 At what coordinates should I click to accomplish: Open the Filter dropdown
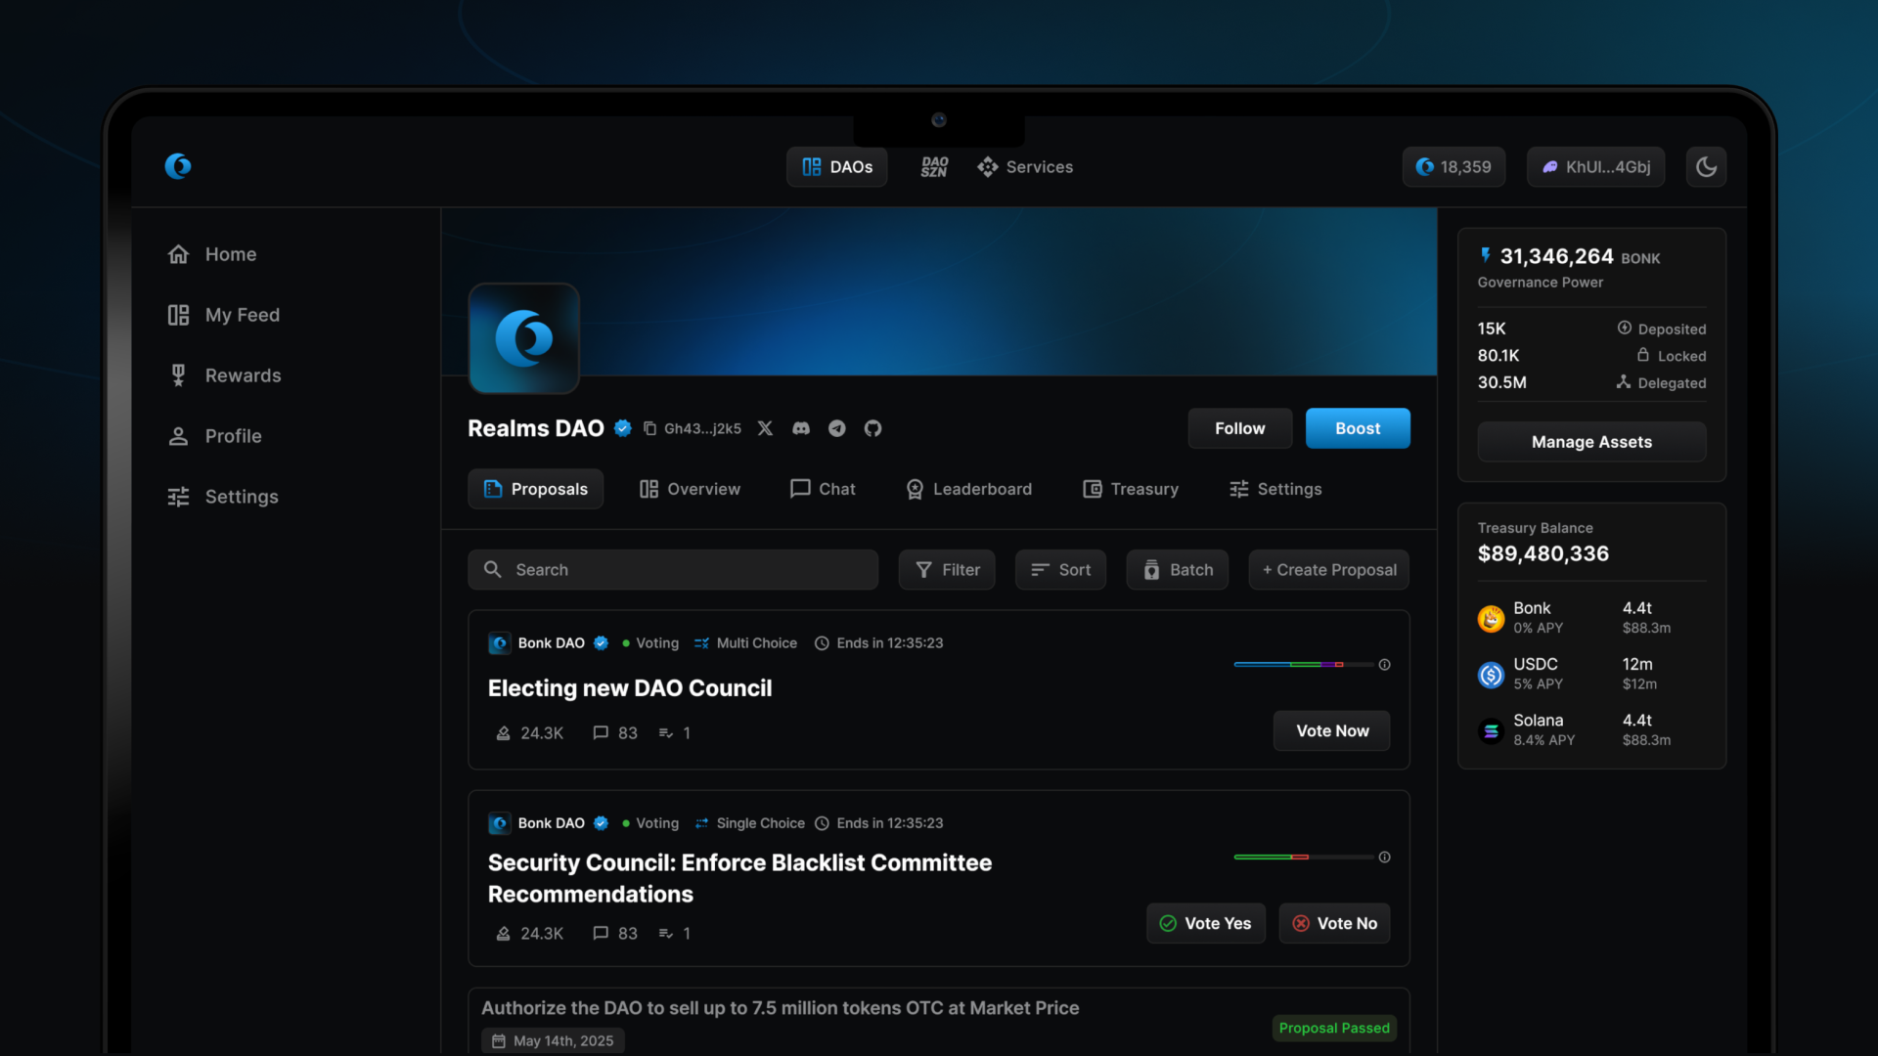947,570
